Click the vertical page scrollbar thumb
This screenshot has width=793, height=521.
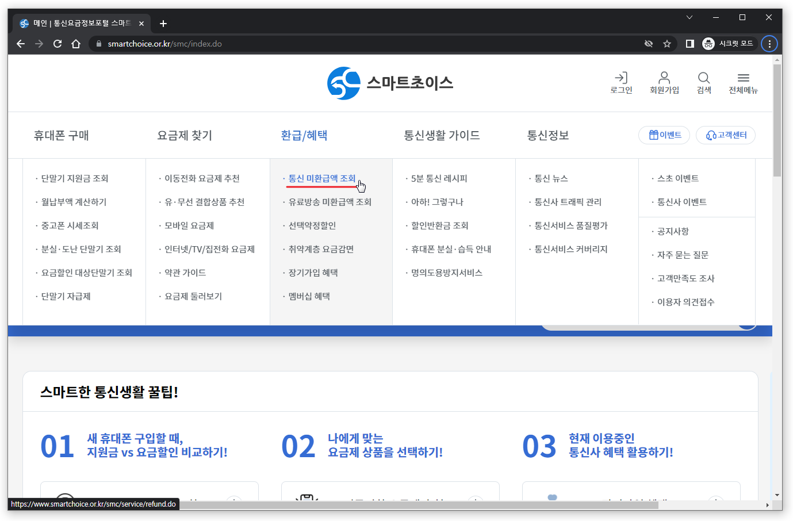point(777,120)
